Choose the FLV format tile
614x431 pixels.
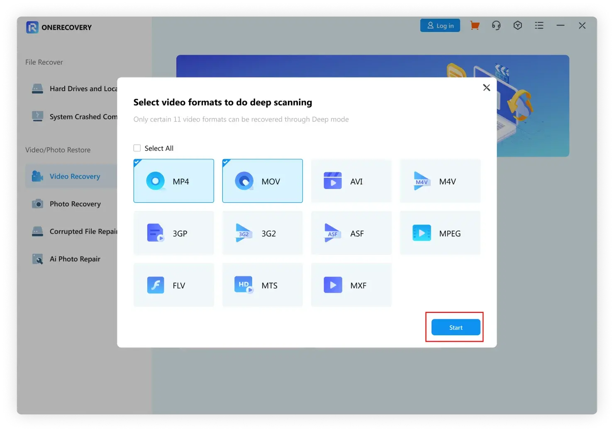pyautogui.click(x=174, y=285)
